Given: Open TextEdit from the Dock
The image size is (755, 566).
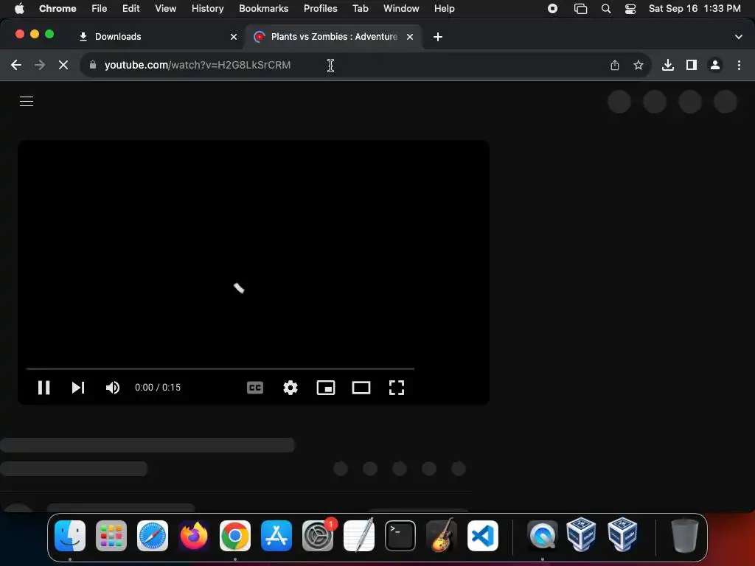Looking at the screenshot, I should [x=359, y=536].
